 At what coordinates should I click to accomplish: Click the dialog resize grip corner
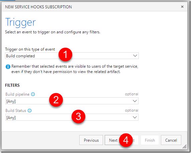(x=185, y=147)
